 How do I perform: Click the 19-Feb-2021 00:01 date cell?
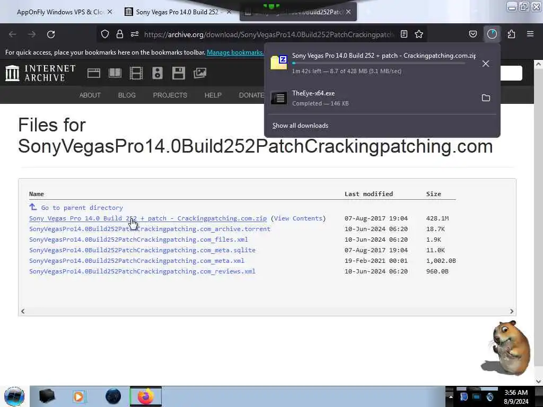pyautogui.click(x=376, y=261)
